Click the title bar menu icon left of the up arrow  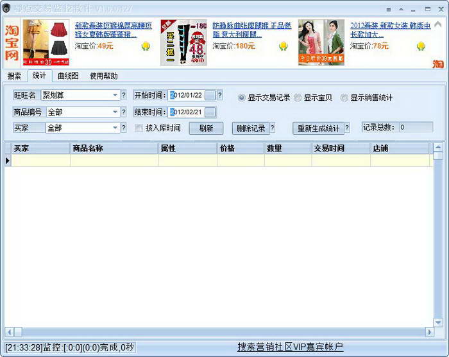coord(388,10)
